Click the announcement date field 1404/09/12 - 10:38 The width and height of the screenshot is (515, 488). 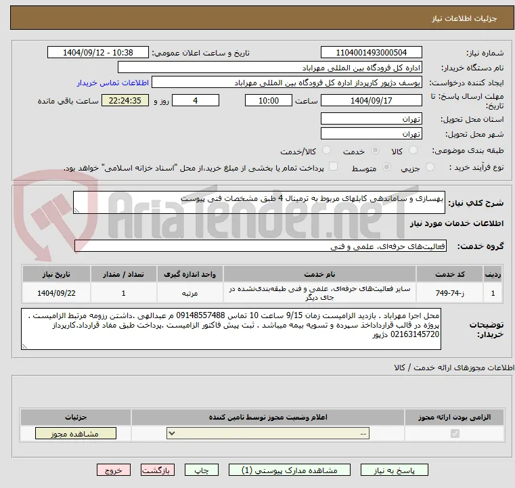pyautogui.click(x=98, y=53)
